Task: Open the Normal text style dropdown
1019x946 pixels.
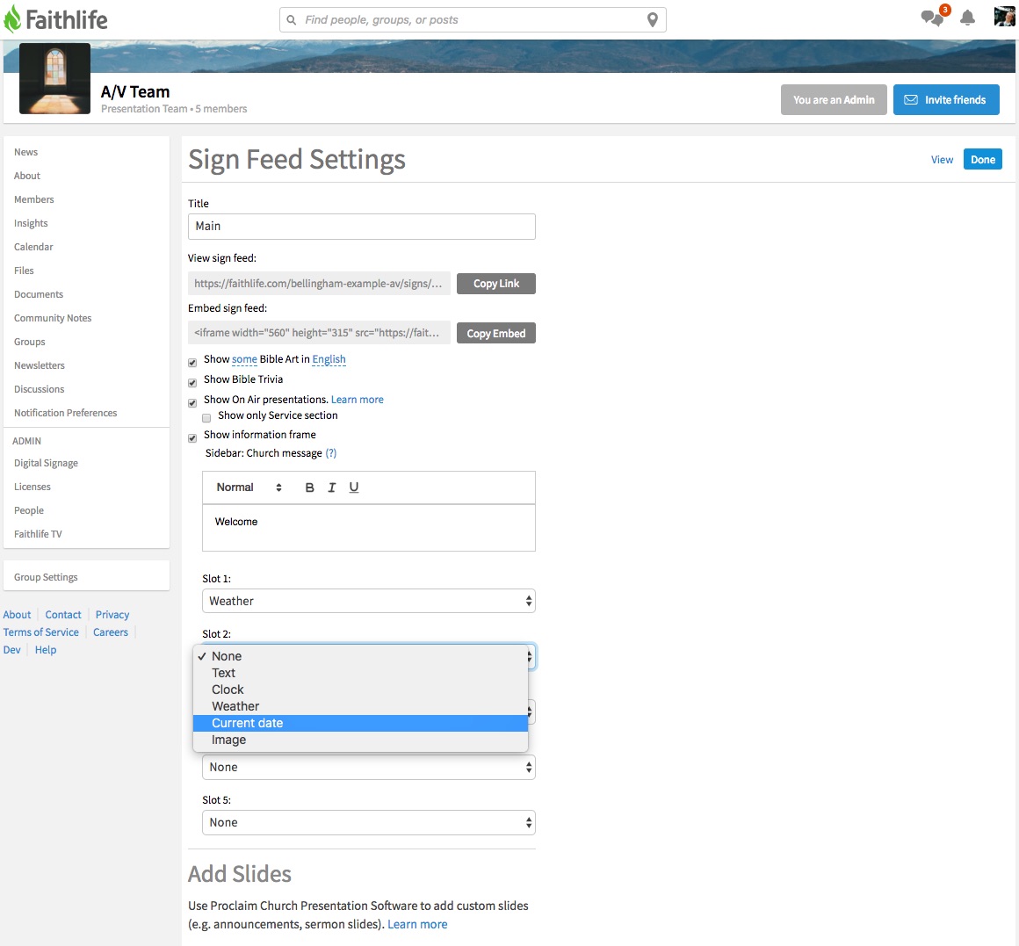Action: coord(249,488)
